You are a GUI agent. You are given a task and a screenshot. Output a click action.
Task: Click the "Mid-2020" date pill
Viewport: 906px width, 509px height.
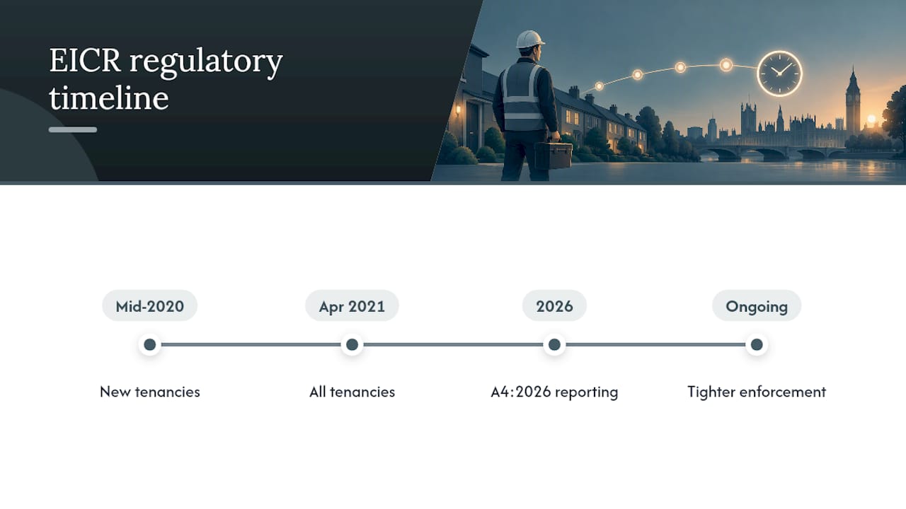149,306
